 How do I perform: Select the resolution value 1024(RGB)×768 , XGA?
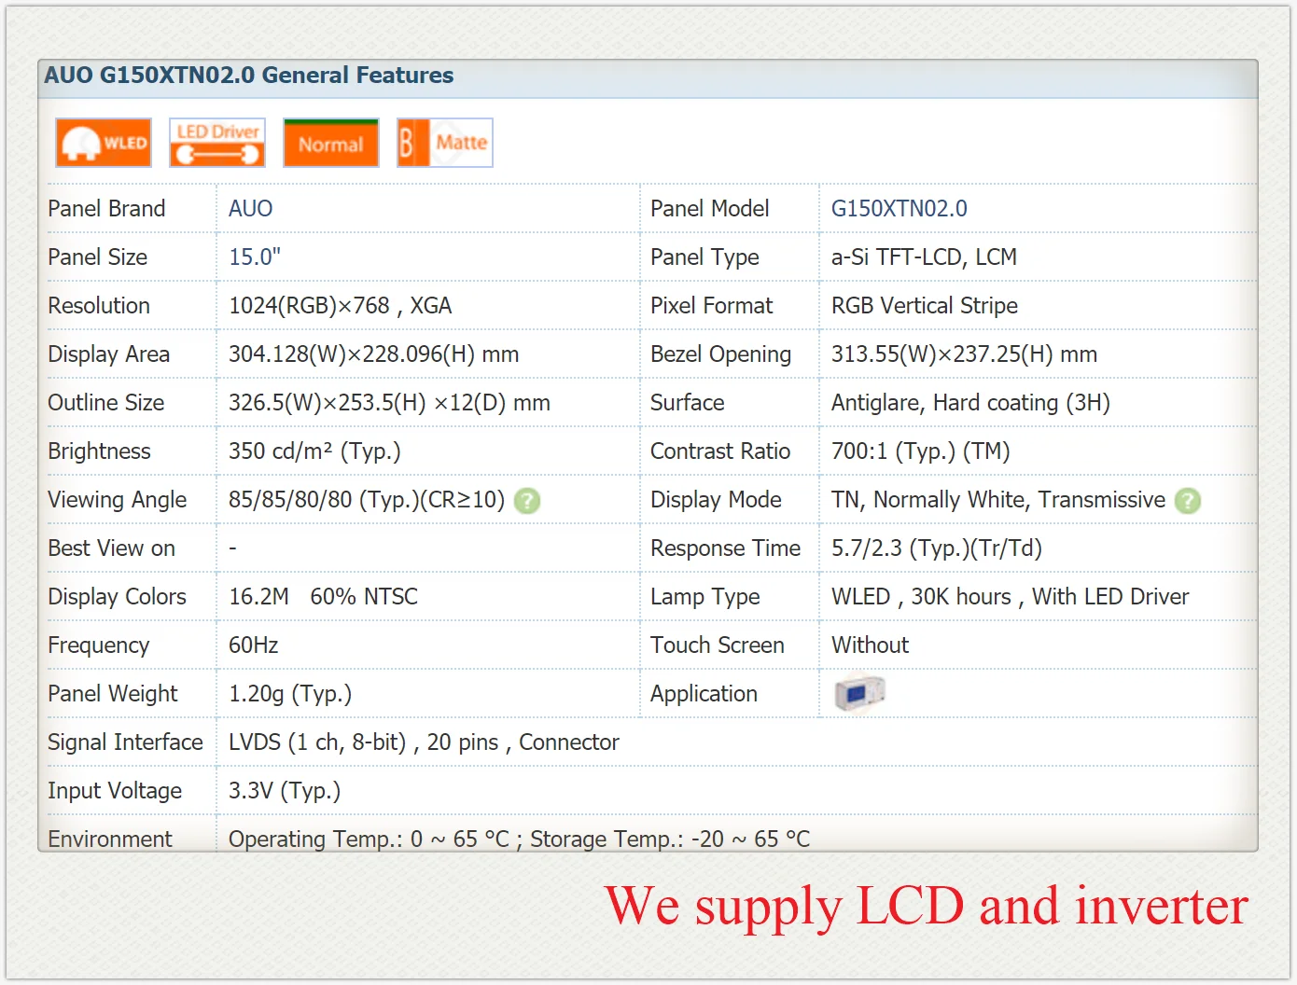click(x=341, y=306)
